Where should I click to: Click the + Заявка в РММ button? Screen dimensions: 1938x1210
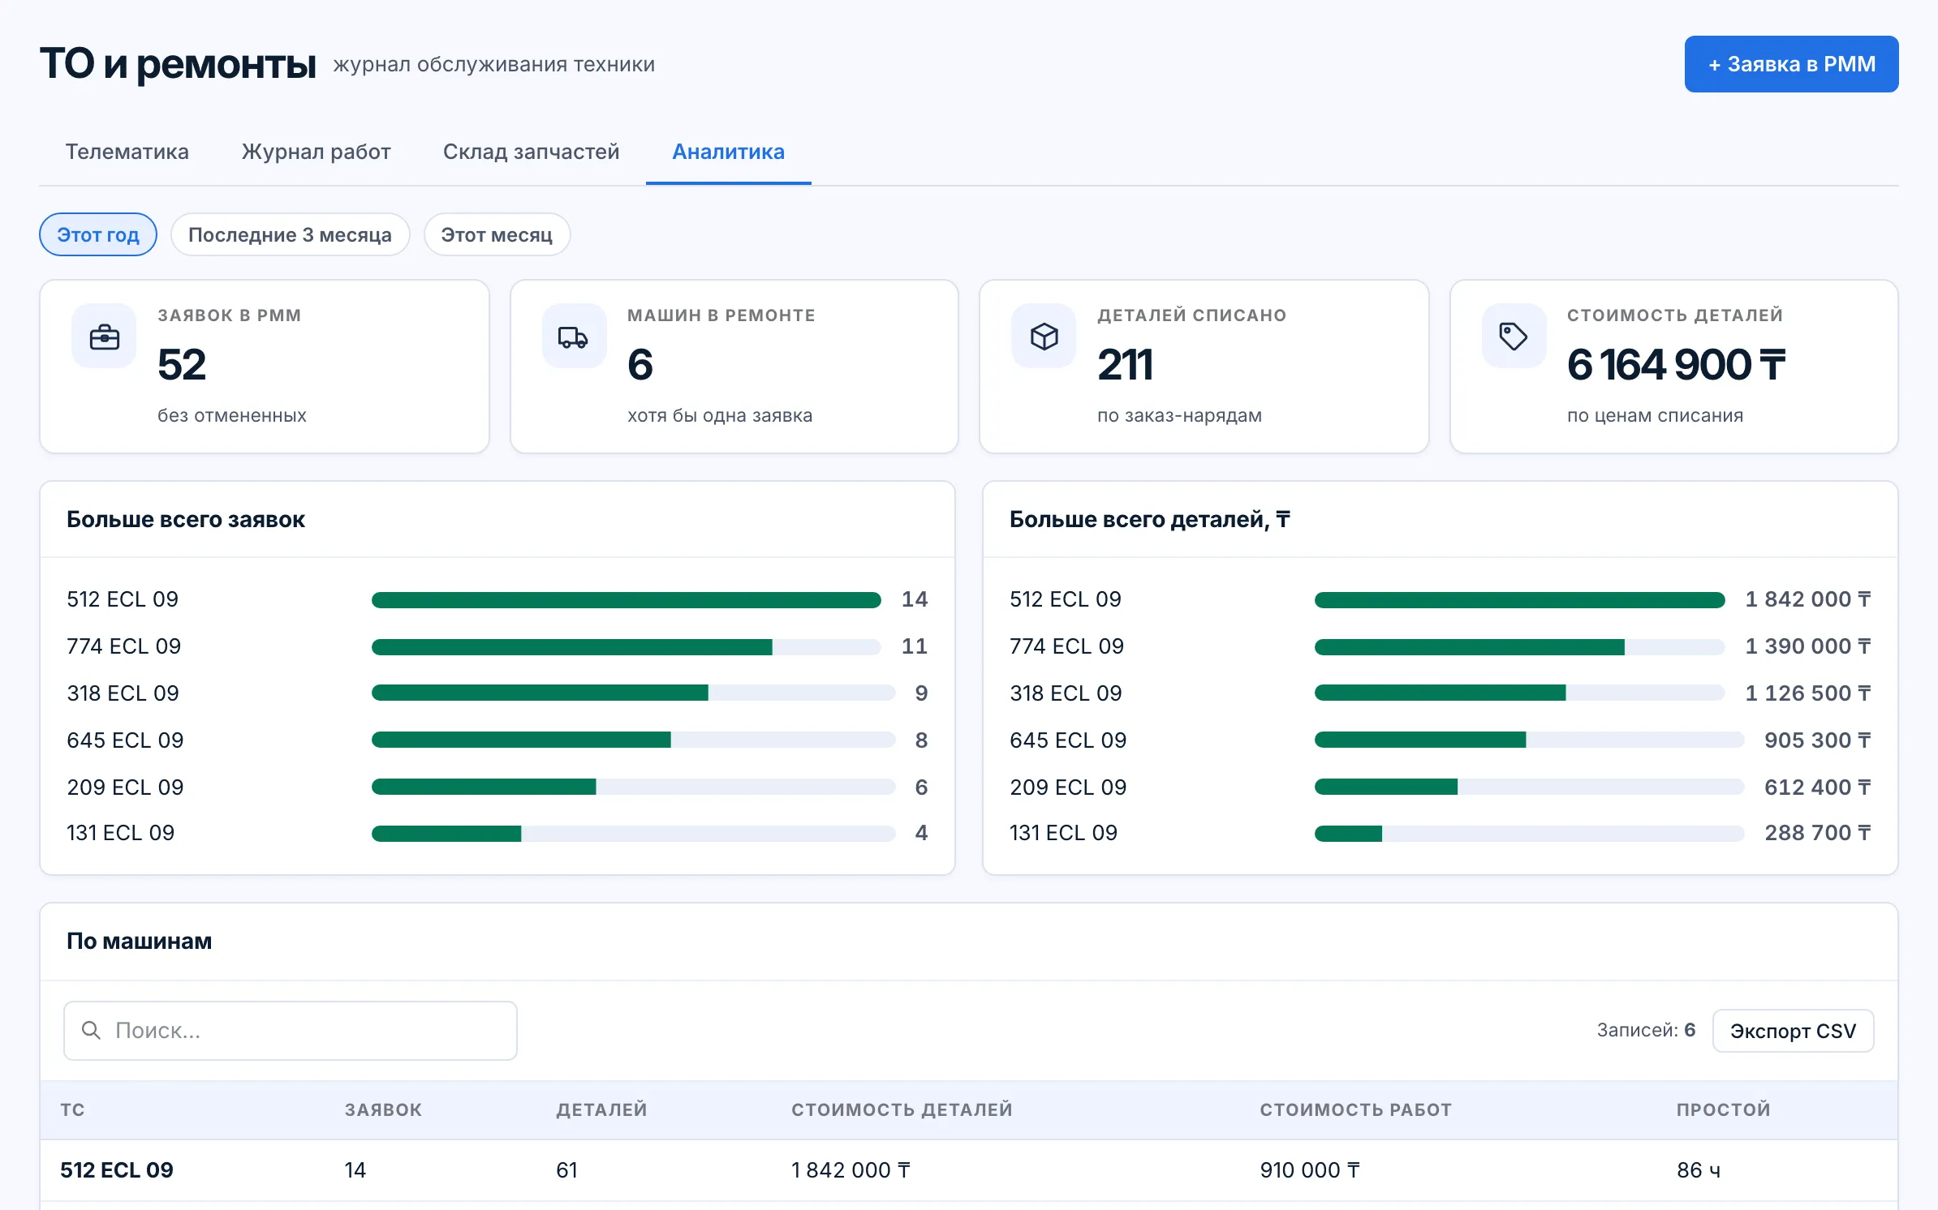[x=1791, y=64]
